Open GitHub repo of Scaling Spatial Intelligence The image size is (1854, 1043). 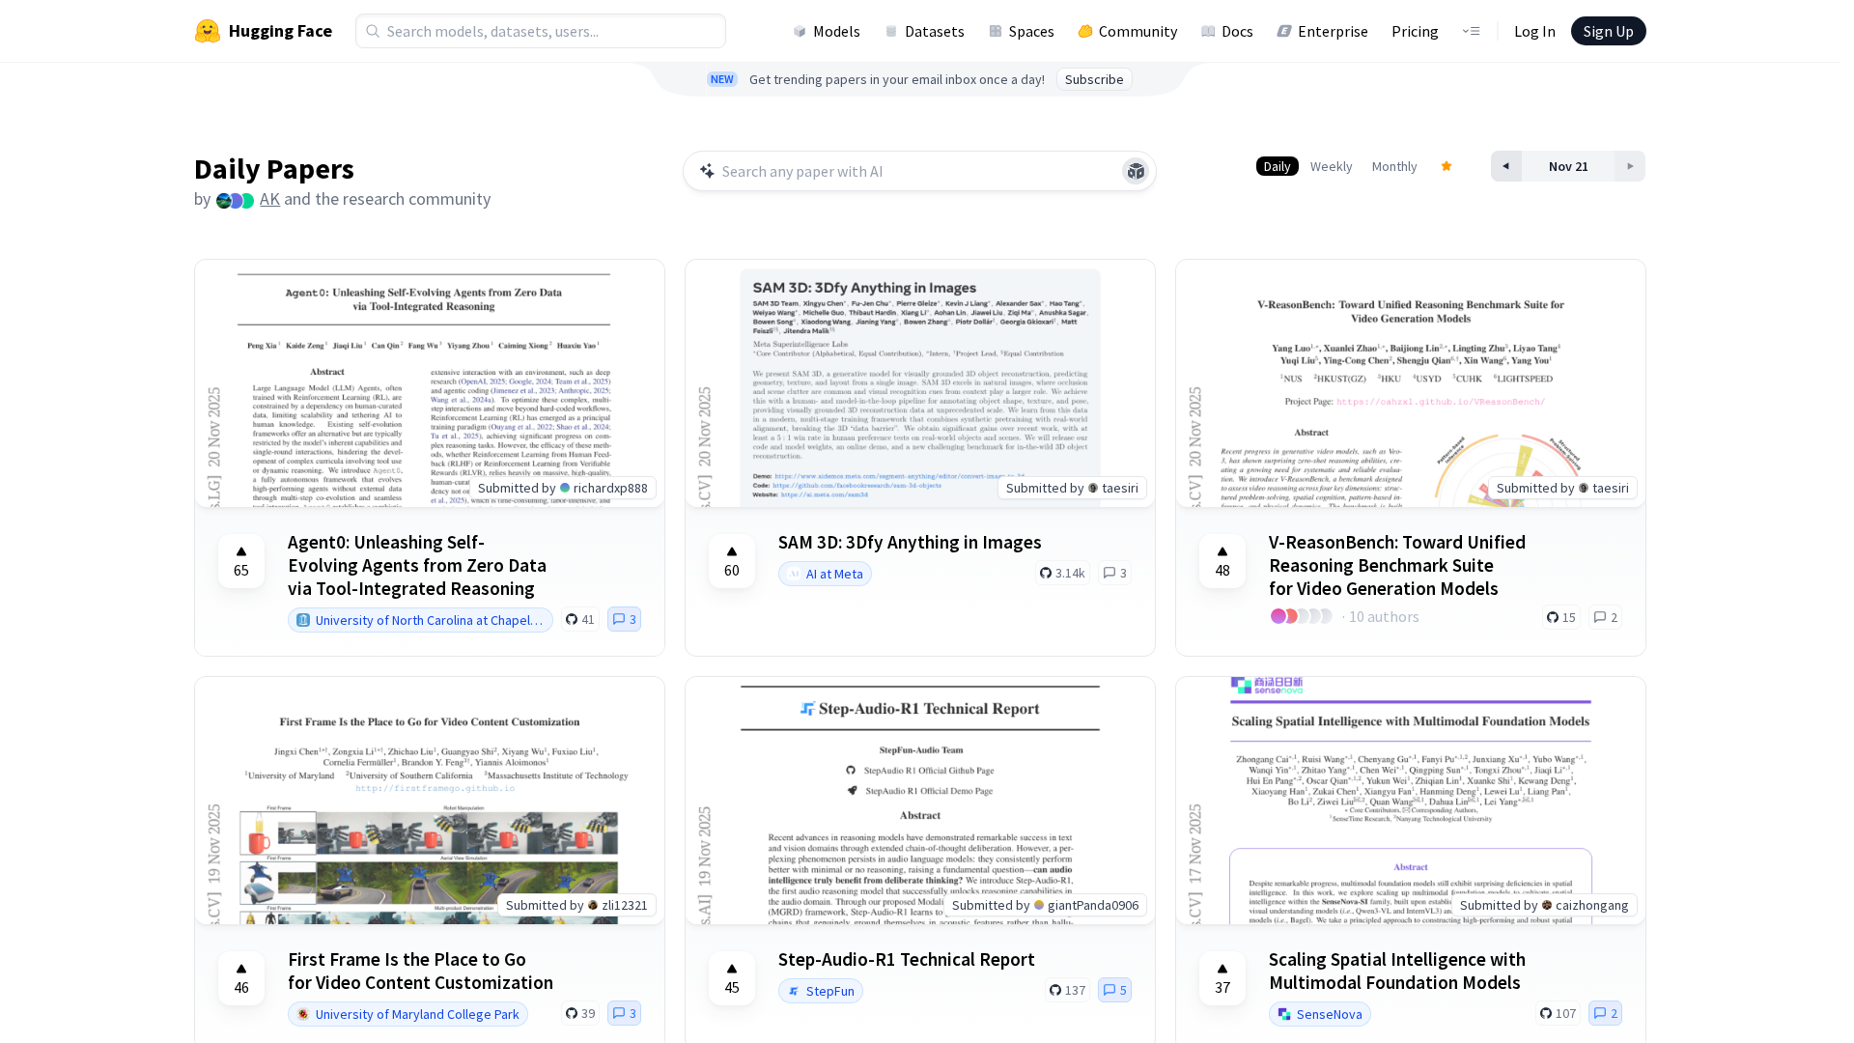[x=1558, y=1013]
